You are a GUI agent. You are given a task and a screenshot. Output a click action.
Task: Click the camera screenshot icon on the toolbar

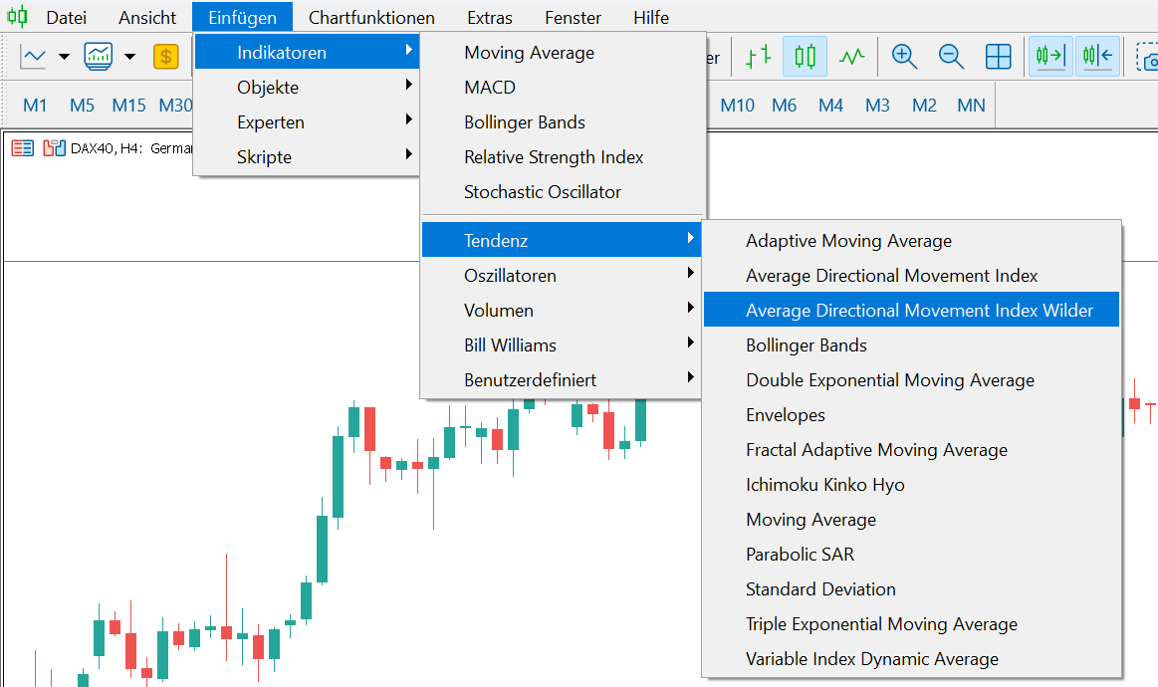(x=1149, y=58)
